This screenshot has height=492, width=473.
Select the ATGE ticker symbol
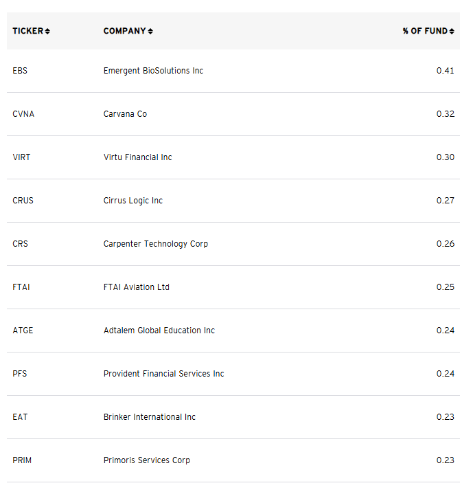pyautogui.click(x=23, y=331)
